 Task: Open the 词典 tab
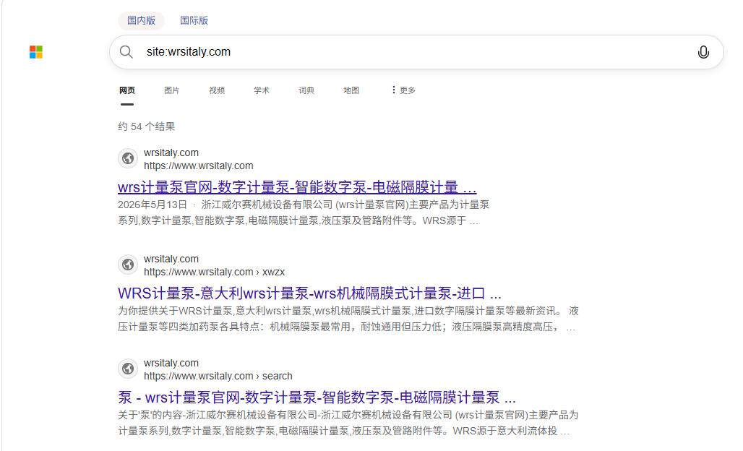tap(306, 90)
